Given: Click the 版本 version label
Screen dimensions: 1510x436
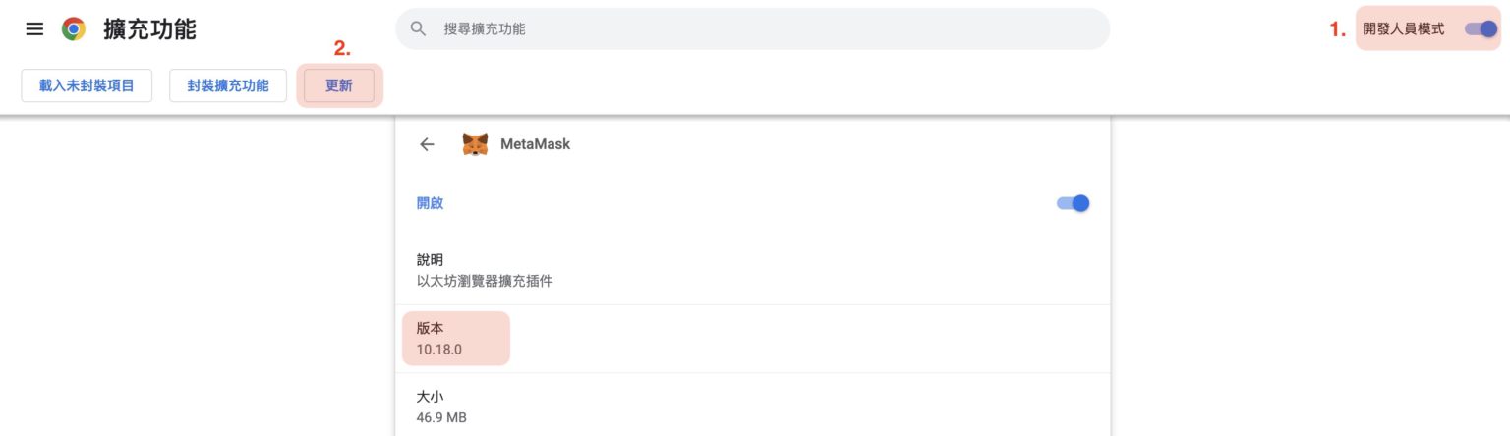Looking at the screenshot, I should [x=430, y=328].
